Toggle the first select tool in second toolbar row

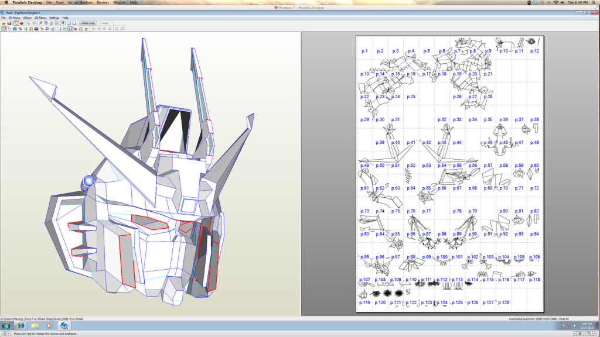pyautogui.click(x=4, y=28)
